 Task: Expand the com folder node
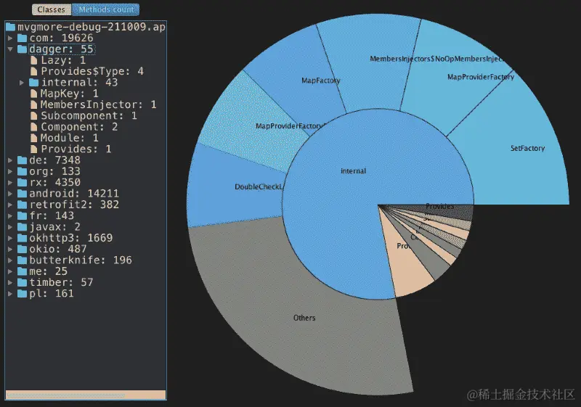[10, 38]
